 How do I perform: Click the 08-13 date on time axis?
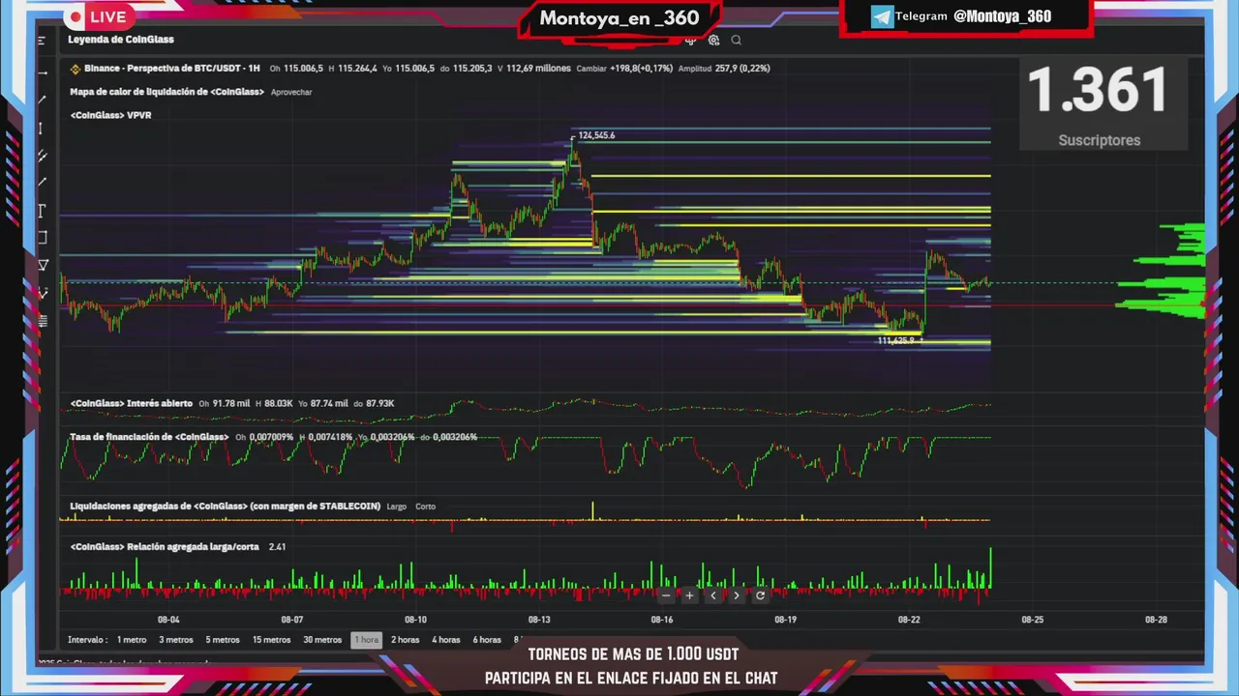[539, 620]
